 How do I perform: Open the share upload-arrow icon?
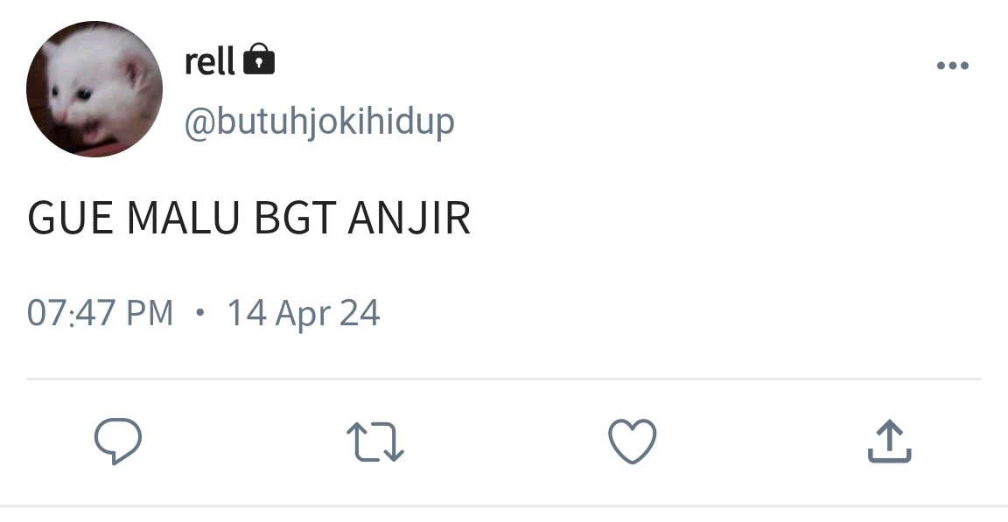890,441
